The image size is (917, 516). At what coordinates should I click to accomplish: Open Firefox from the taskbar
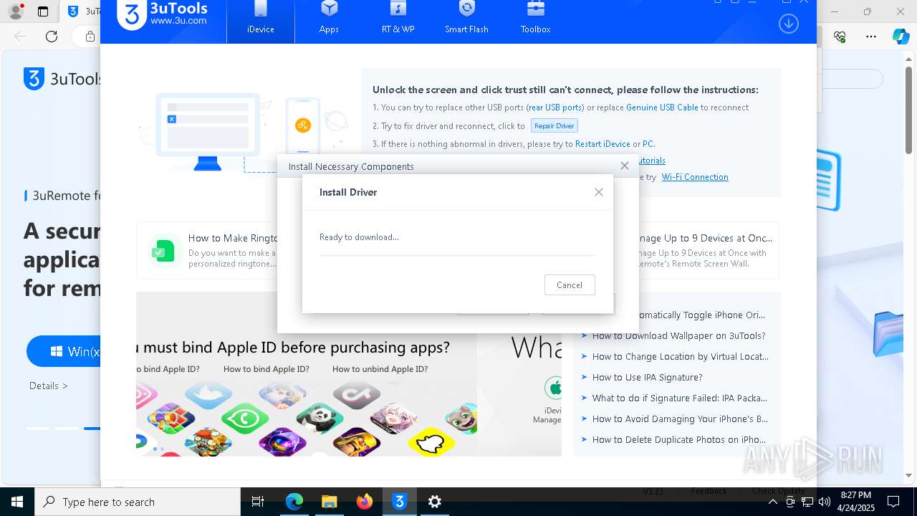(x=365, y=502)
